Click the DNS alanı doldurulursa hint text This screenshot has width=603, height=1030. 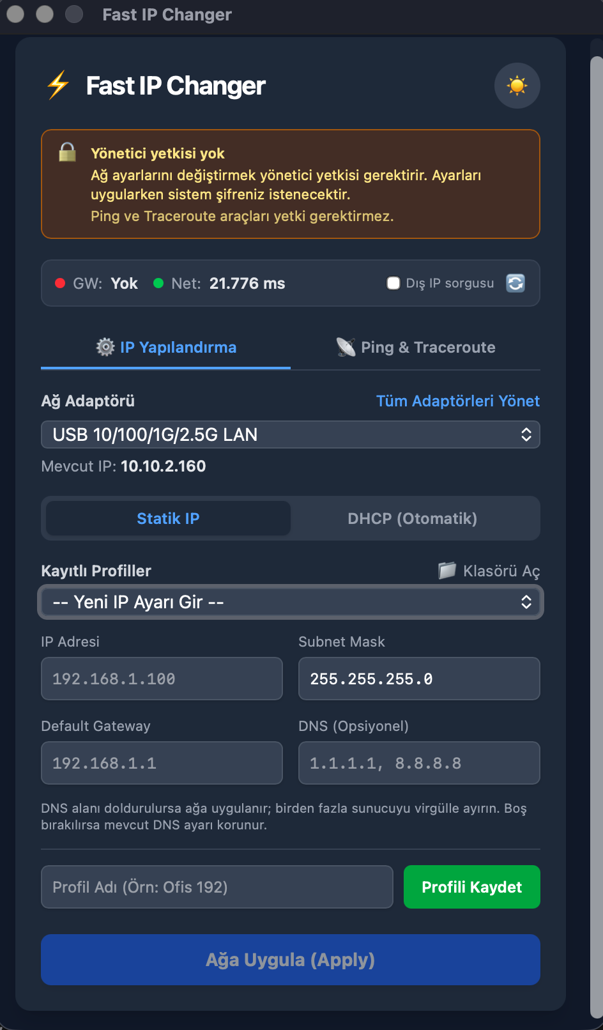284,817
